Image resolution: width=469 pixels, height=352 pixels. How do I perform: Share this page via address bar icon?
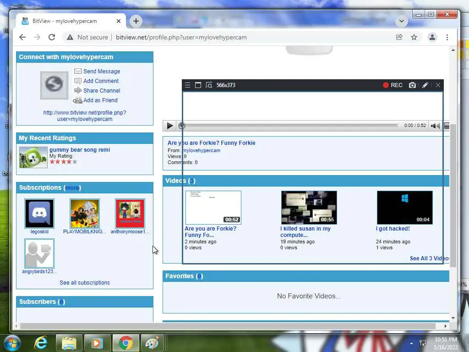399,37
